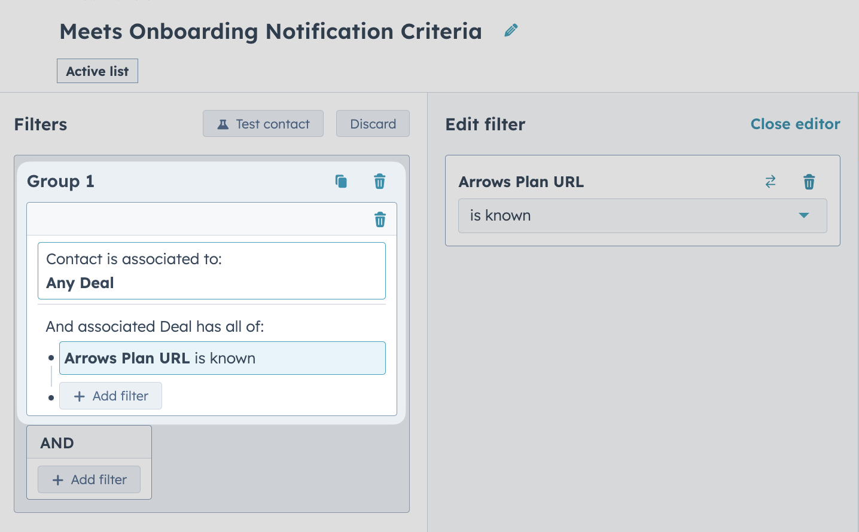Select the 'Arrows Plan URL is known' filter
Image resolution: width=859 pixels, height=532 pixels.
[x=223, y=358]
